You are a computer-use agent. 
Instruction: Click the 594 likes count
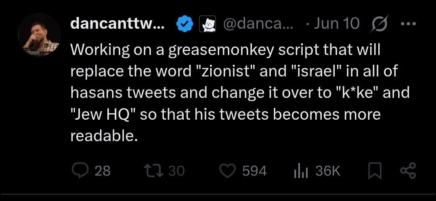click(x=254, y=171)
